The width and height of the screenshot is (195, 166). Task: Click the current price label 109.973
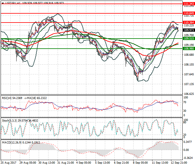[189, 30]
